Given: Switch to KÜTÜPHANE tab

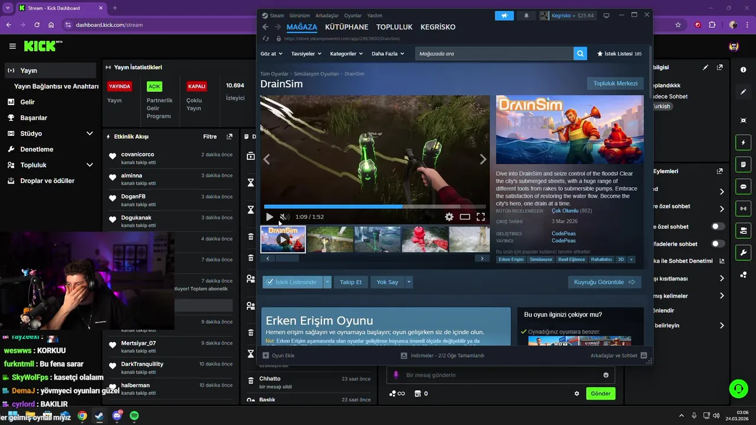Looking at the screenshot, I should pos(347,27).
